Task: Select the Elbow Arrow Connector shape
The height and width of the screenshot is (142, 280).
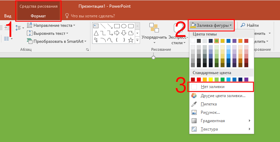Action: 110,33
